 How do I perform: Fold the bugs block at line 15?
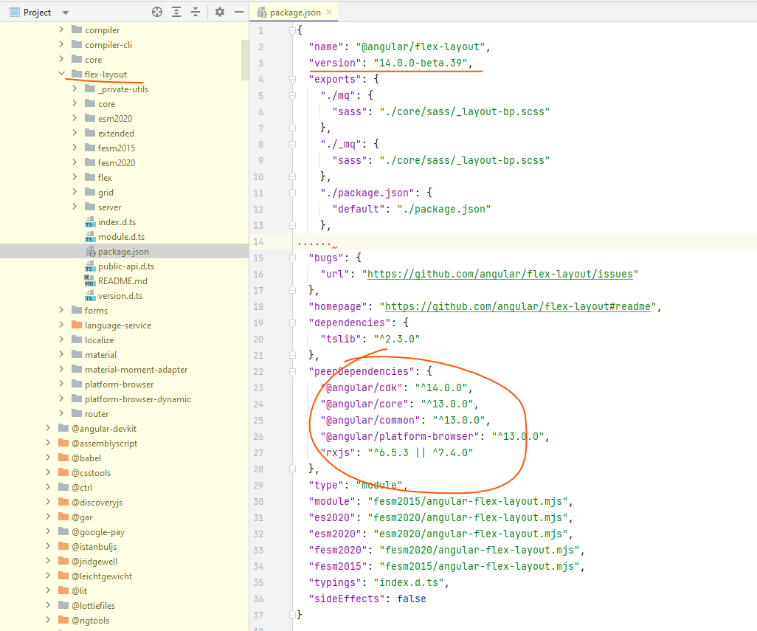click(x=293, y=258)
